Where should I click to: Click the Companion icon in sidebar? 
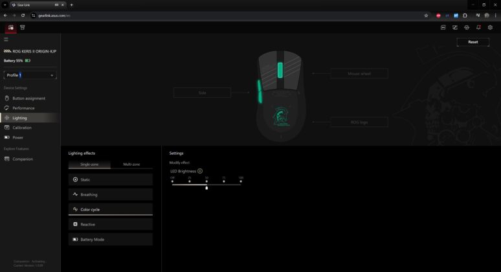click(6, 159)
